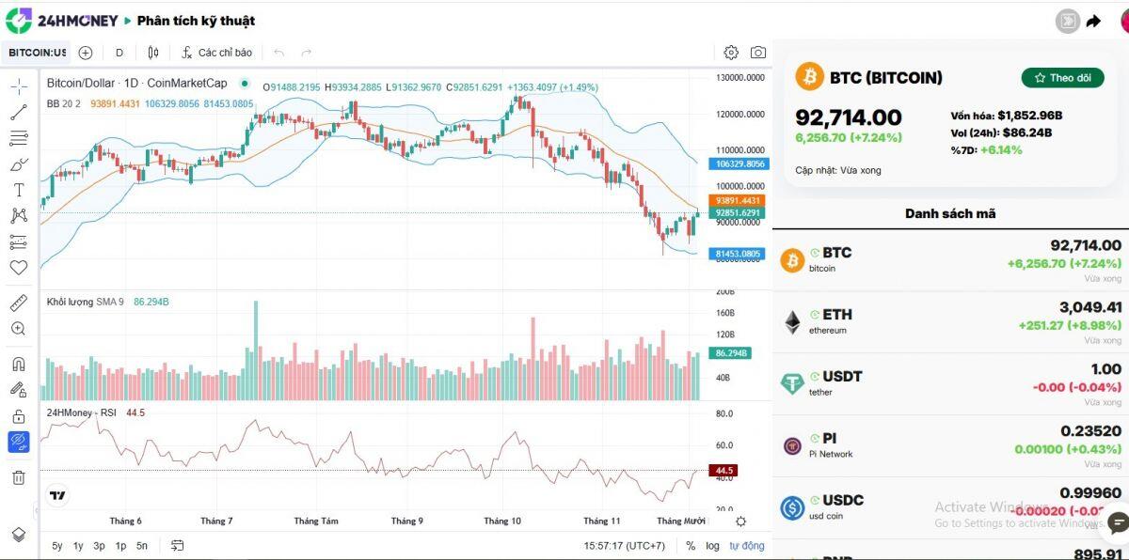The width and height of the screenshot is (1129, 560).
Task: Select the 1p time range
Action: pos(120,545)
